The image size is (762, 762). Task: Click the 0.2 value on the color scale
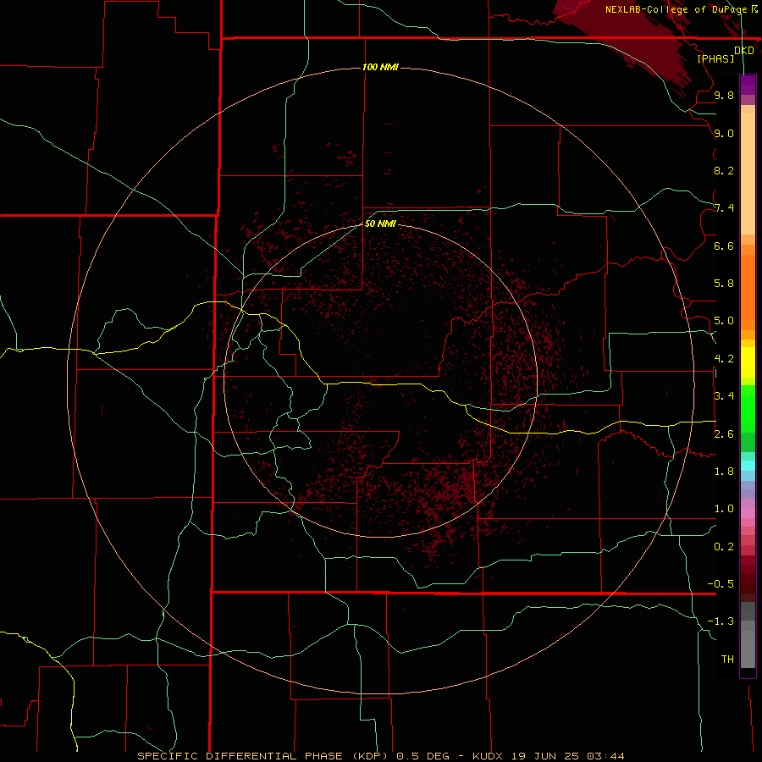(x=724, y=547)
